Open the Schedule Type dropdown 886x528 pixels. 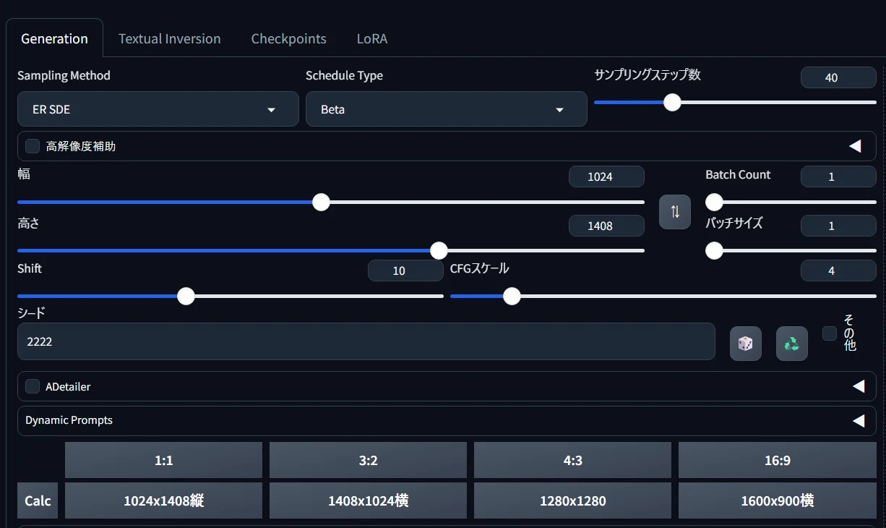447,109
